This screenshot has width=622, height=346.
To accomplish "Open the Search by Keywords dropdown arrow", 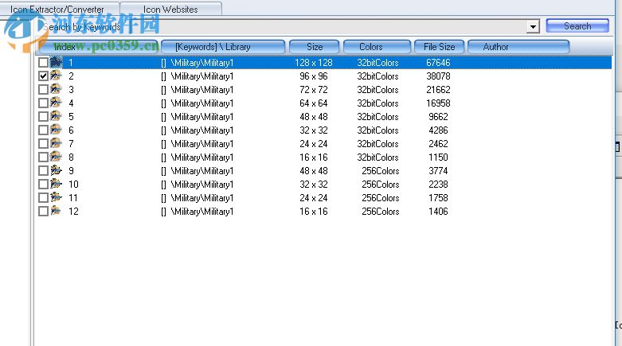I will [x=533, y=26].
